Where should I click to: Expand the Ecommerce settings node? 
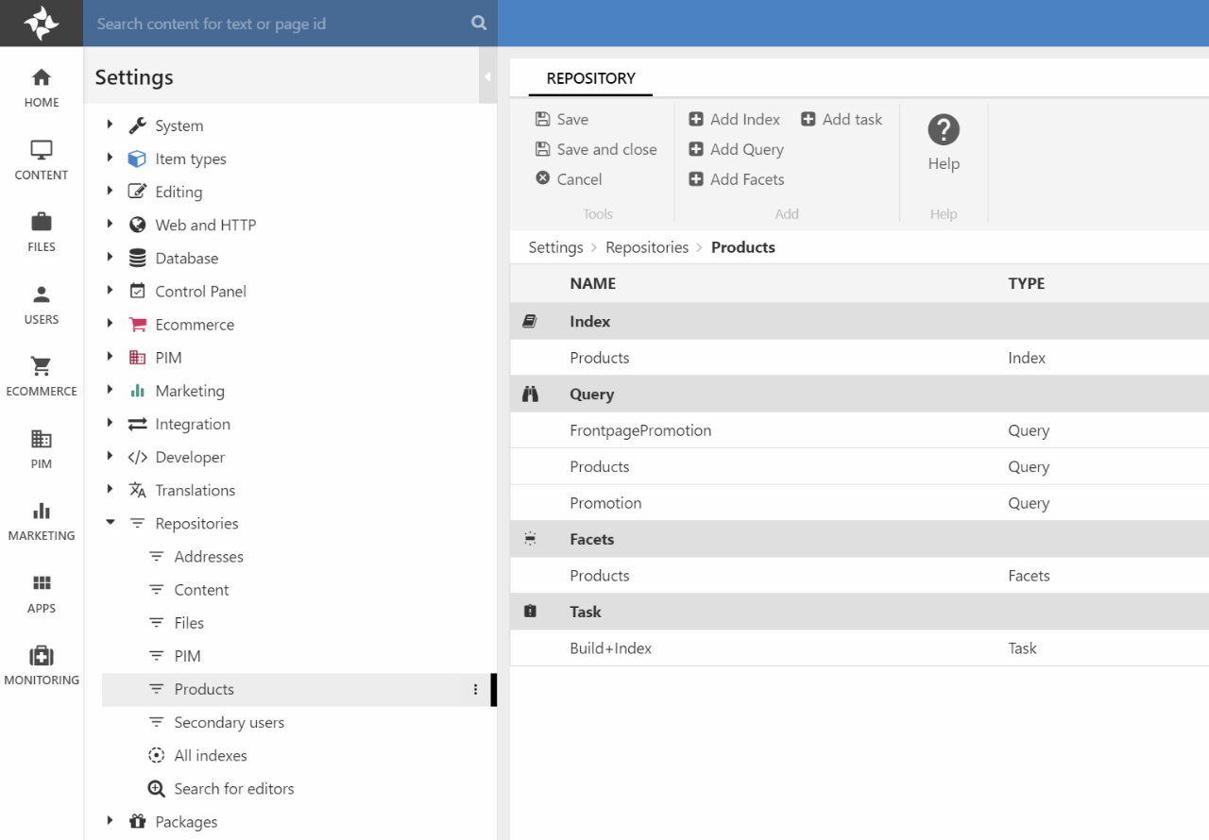(111, 325)
